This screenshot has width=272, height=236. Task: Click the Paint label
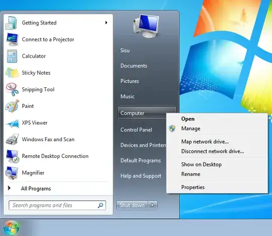pyautogui.click(x=28, y=106)
